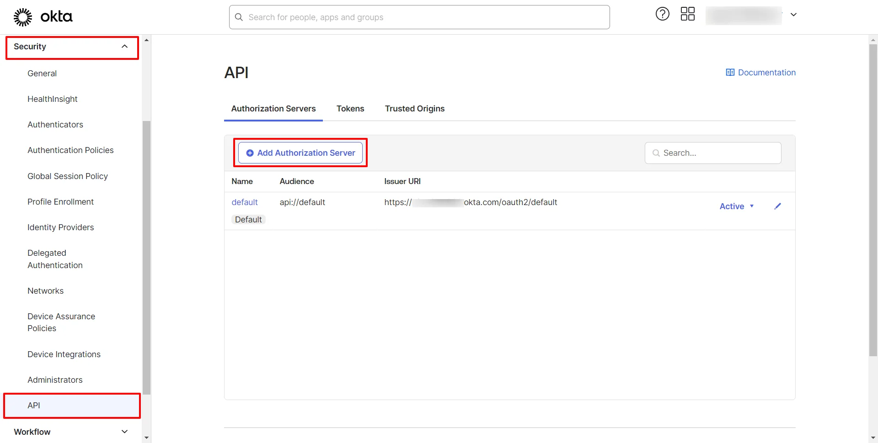Open the default authorization server link

[244, 202]
